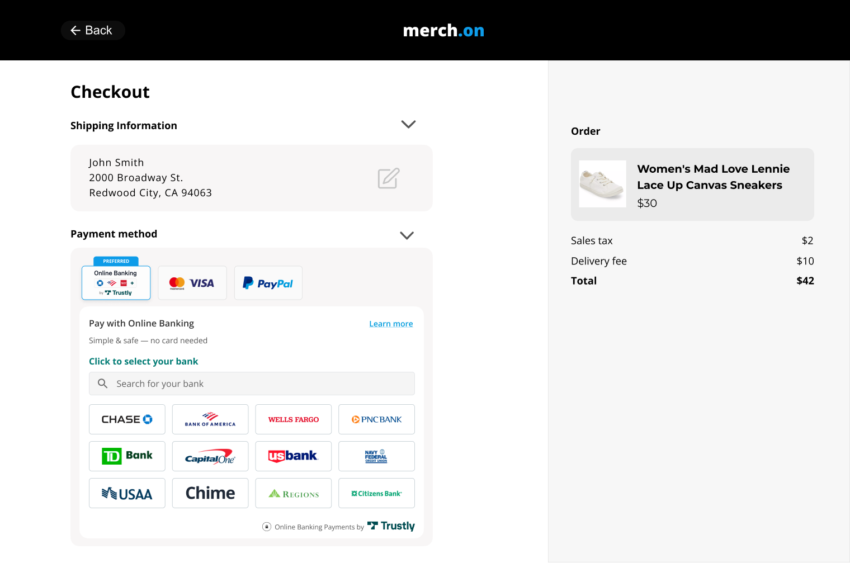Click the search magnifier icon
This screenshot has width=850, height=563.
click(102, 384)
